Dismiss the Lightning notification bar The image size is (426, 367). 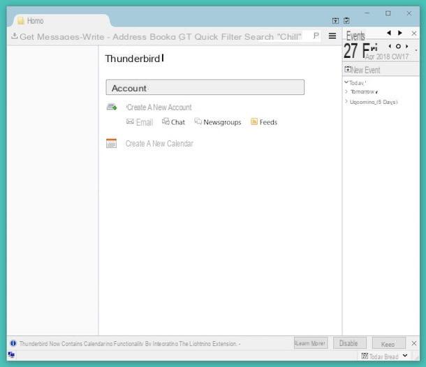(413, 343)
